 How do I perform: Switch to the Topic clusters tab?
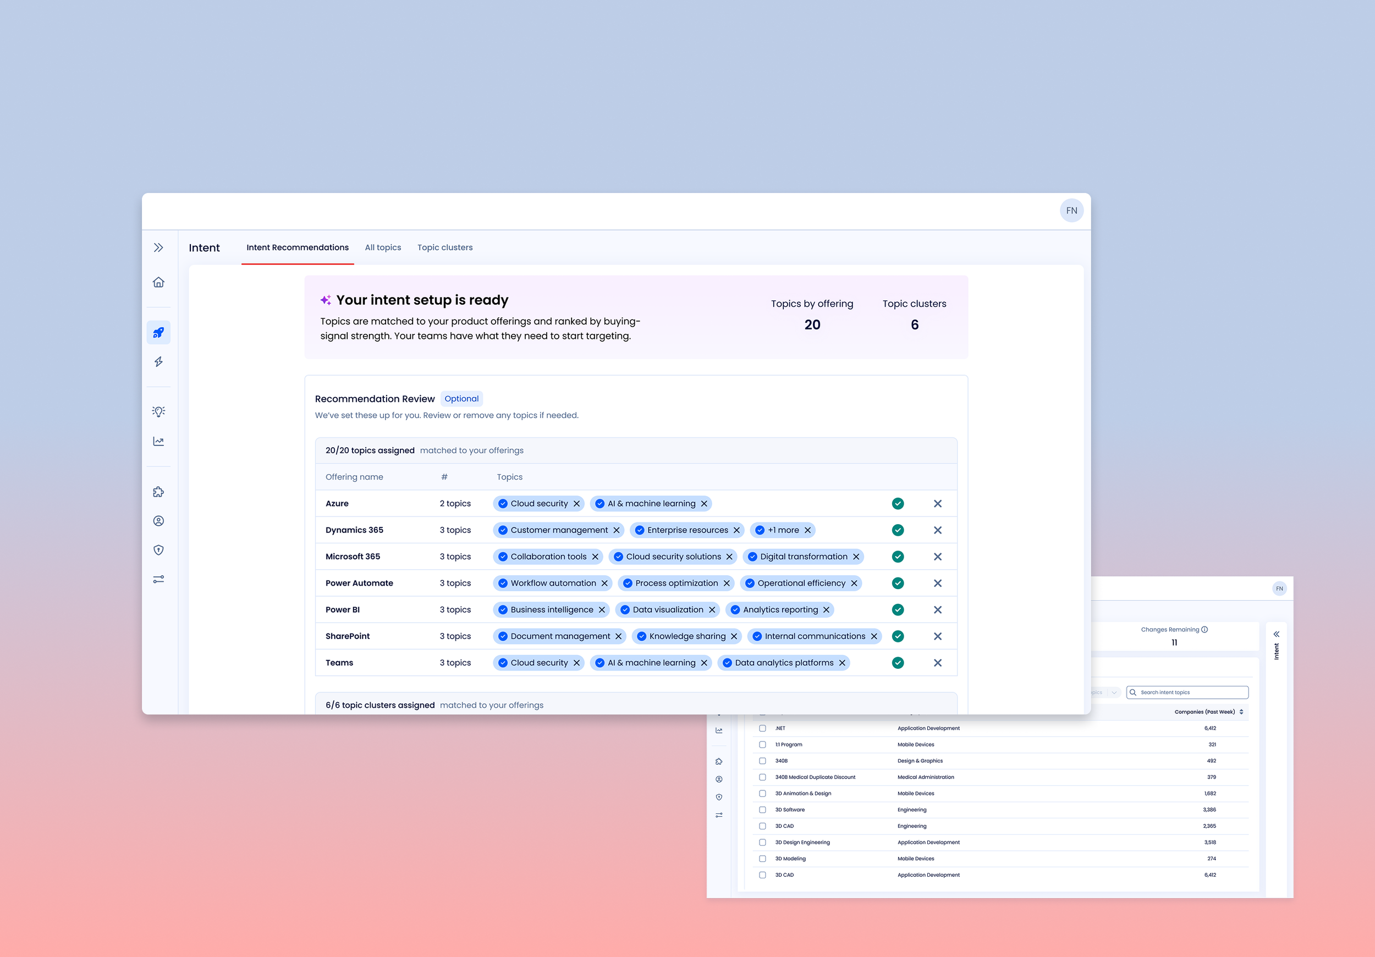tap(445, 248)
